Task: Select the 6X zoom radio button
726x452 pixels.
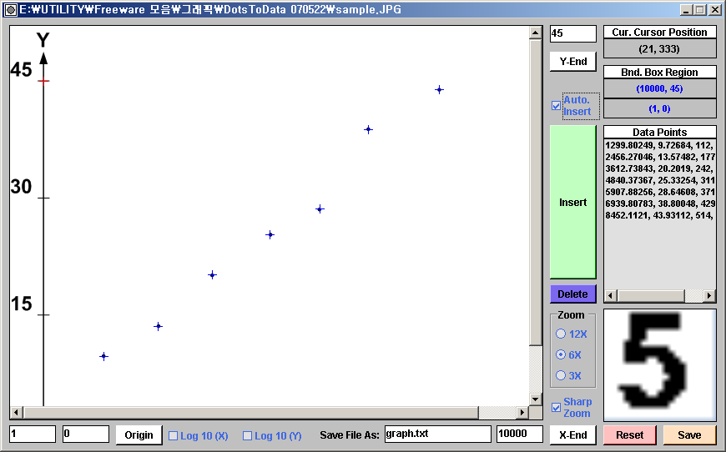Action: point(561,354)
